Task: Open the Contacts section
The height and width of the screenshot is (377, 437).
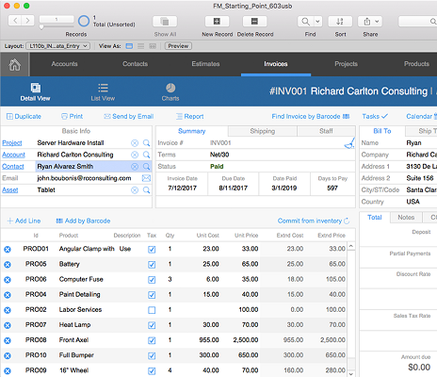Action: tap(135, 64)
